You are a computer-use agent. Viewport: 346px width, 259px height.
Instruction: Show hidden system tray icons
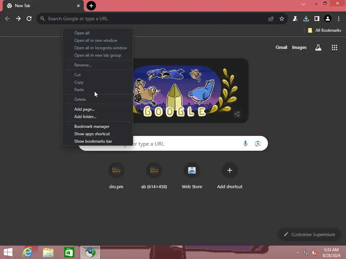tap(298, 253)
